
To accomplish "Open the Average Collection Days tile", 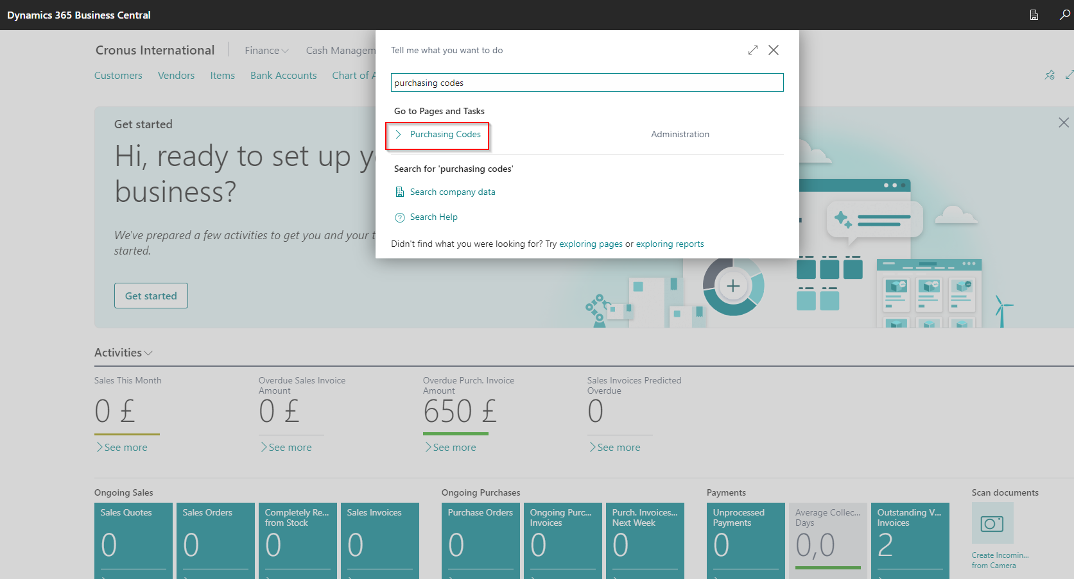I will pyautogui.click(x=828, y=541).
